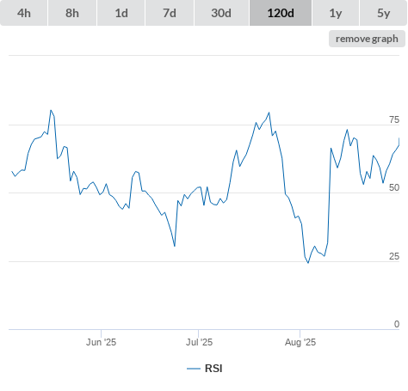Click the 50 y-axis gridline label
Screen dimensions: 408x391
(x=394, y=187)
